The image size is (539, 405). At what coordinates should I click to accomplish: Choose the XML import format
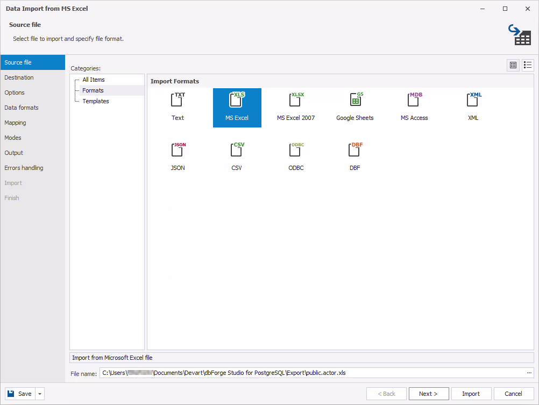473,108
